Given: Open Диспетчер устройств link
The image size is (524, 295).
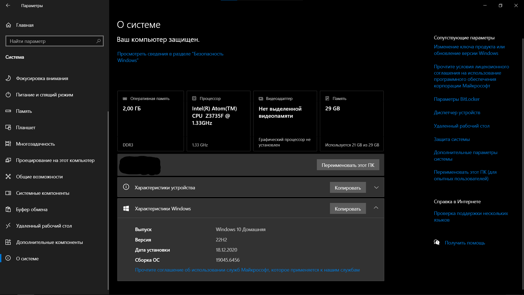Looking at the screenshot, I should (x=457, y=113).
